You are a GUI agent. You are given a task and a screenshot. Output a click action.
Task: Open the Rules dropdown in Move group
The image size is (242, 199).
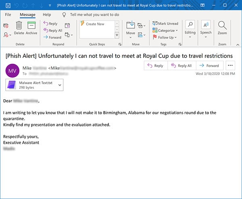[x=142, y=25]
